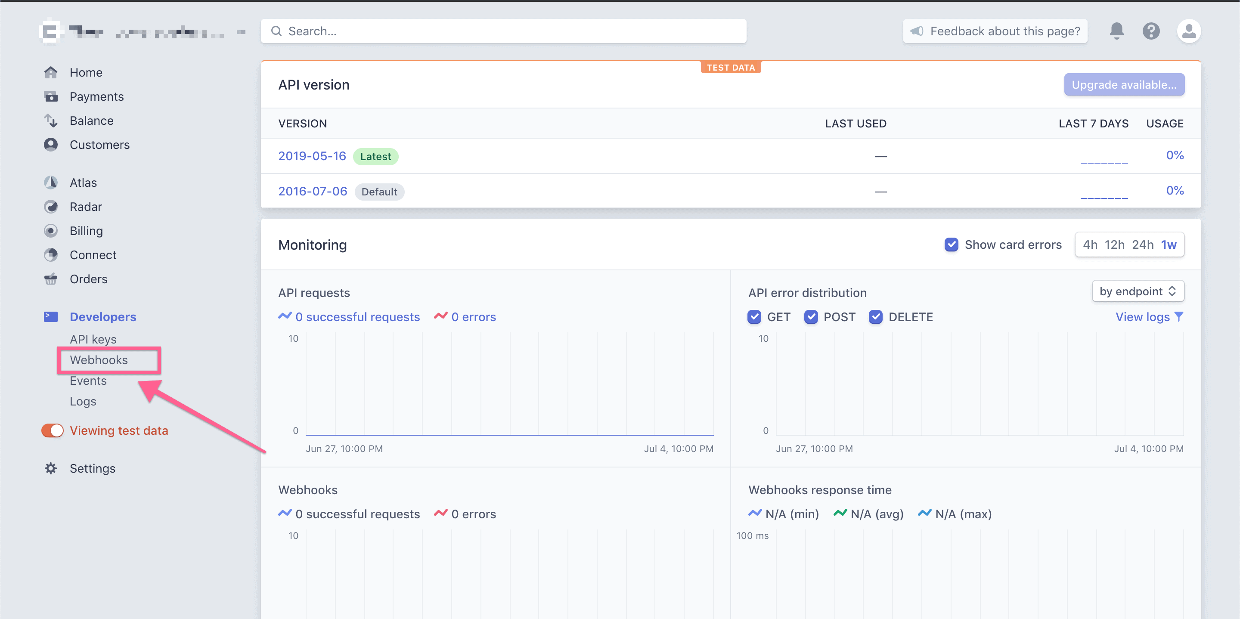Click the Billing icon in sidebar
The height and width of the screenshot is (619, 1240).
point(50,231)
